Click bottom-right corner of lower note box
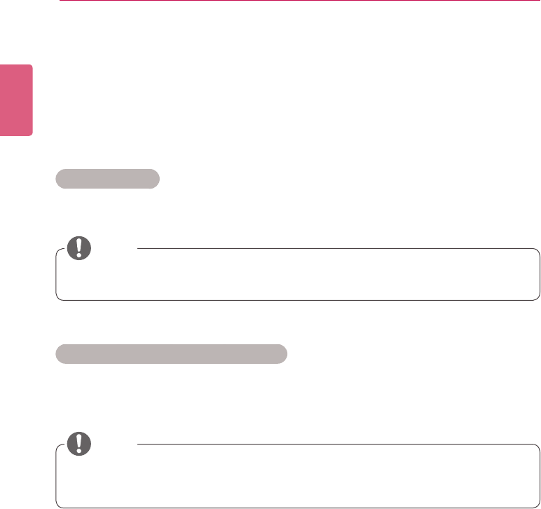The width and height of the screenshot is (541, 509). (537, 505)
